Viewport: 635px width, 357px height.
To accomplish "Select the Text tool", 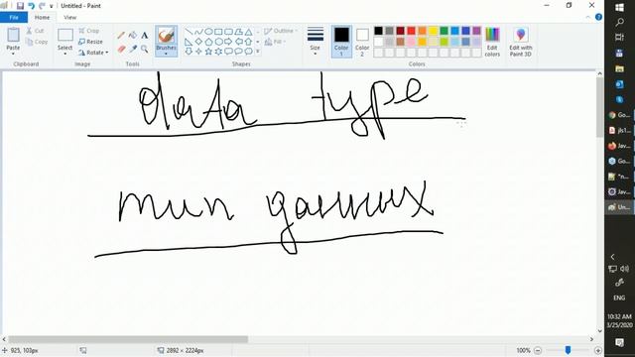I will (145, 36).
